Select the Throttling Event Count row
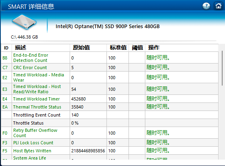The height and width of the screenshot is (166, 225). pos(110,115)
